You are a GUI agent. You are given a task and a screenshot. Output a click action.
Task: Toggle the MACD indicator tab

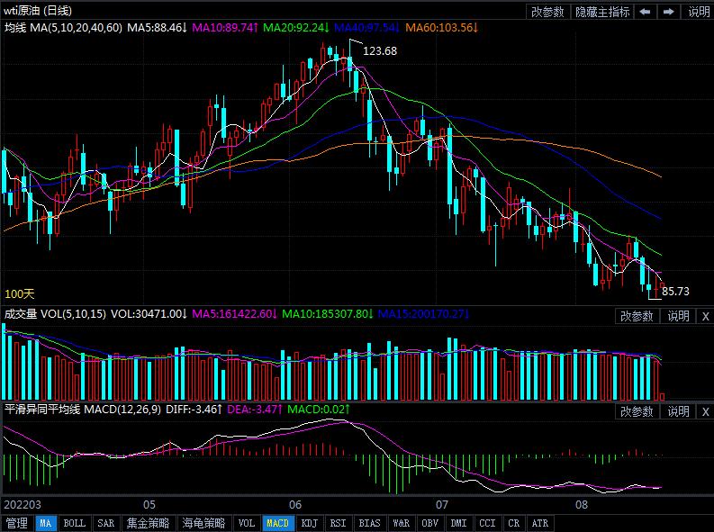[277, 523]
